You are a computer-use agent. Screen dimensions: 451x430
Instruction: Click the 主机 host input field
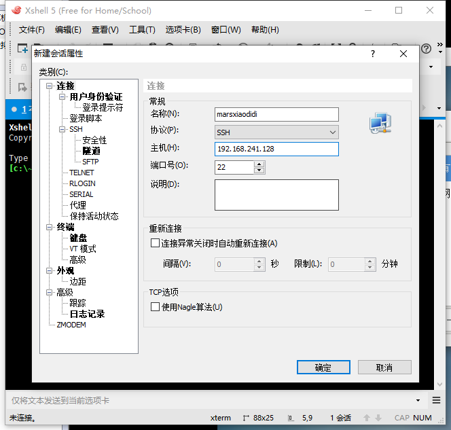click(x=276, y=149)
